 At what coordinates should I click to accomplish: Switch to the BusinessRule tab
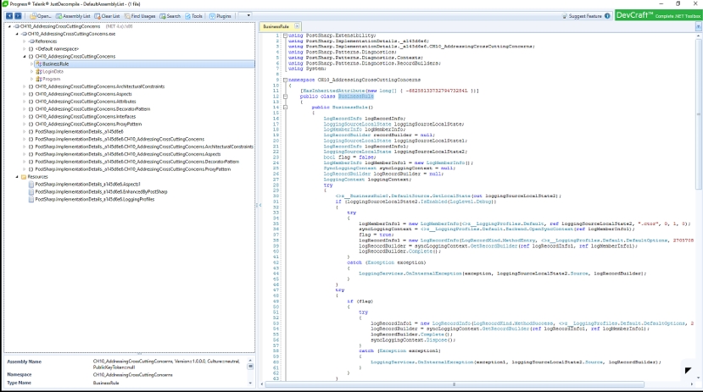point(276,27)
